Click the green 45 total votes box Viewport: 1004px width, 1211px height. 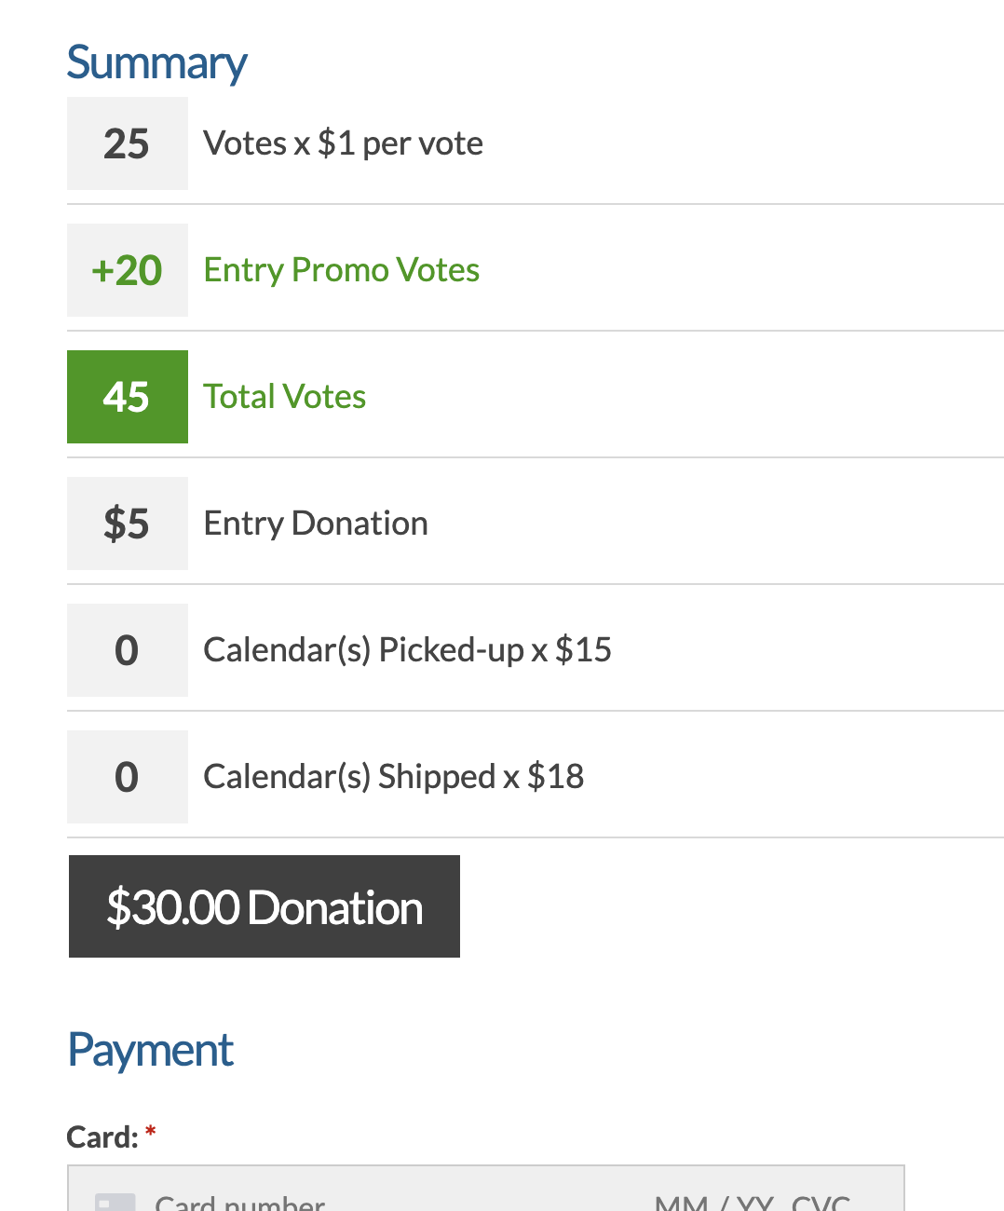[x=128, y=397]
